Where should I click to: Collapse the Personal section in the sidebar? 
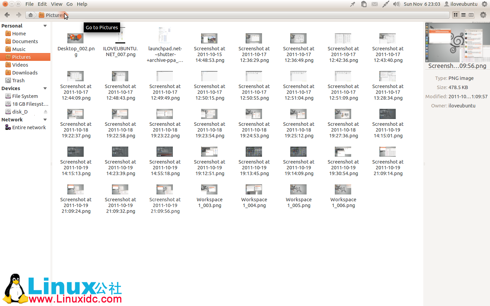pyautogui.click(x=45, y=26)
